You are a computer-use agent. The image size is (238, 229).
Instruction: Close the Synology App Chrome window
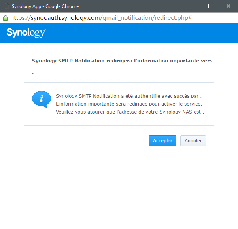point(228,6)
